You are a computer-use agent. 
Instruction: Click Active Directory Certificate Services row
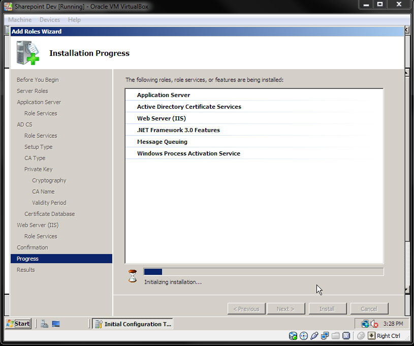[254, 106]
